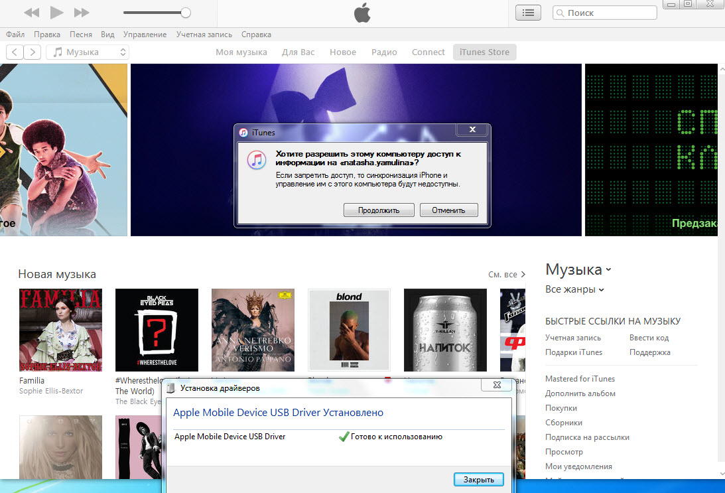Close the driver installation dialog with X
The width and height of the screenshot is (725, 493).
click(x=496, y=385)
